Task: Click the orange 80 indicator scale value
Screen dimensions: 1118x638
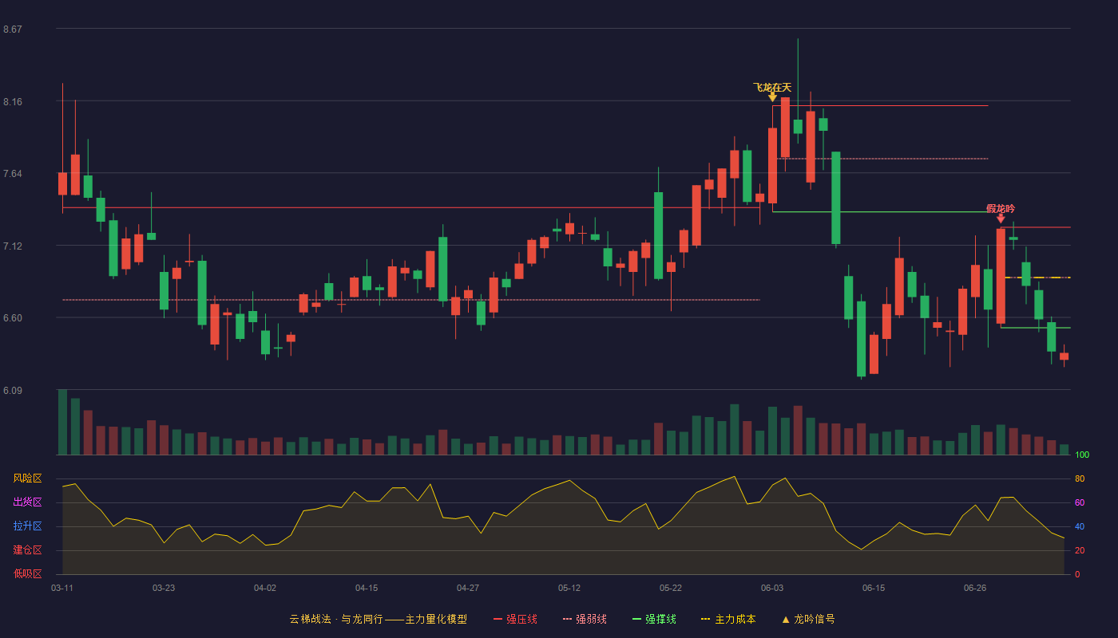Action: pos(1080,478)
